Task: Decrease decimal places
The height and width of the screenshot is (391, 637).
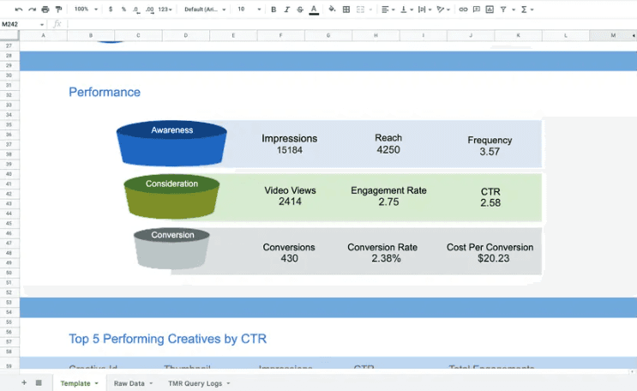Action: (136, 9)
